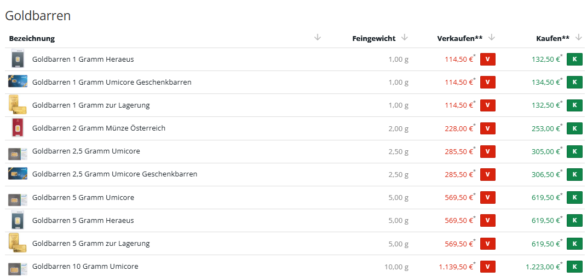This screenshot has width=587, height=277.
Task: Sort by Kaufen price arrow
Action: 579,38
